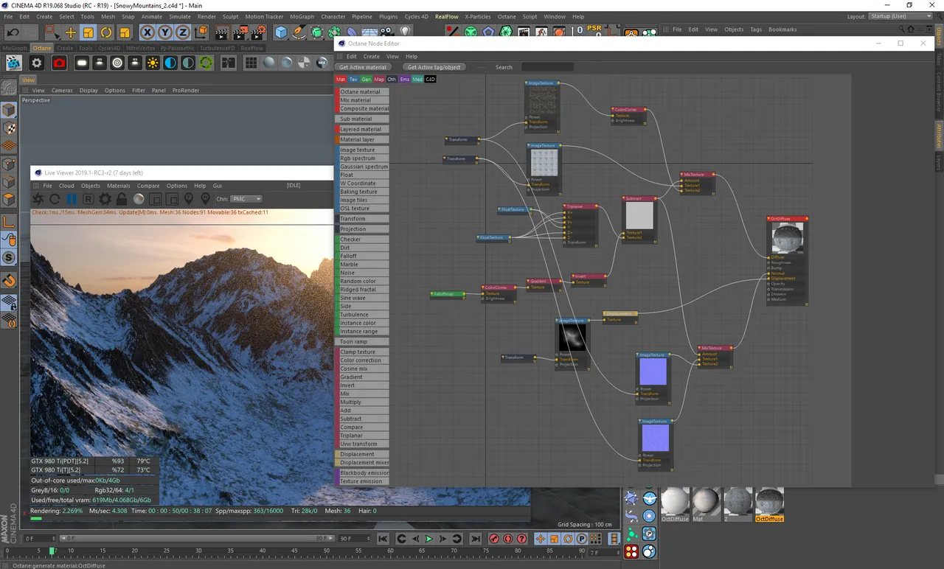944x569 pixels.
Task: Click the grid icon in Octane shelf
Action: click(251, 63)
